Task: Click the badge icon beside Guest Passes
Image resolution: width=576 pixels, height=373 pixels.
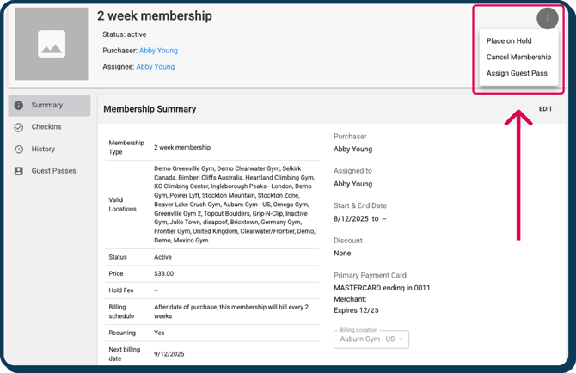Action: 19,171
